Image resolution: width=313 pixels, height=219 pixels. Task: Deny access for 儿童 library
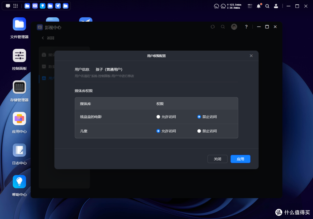coord(199,131)
